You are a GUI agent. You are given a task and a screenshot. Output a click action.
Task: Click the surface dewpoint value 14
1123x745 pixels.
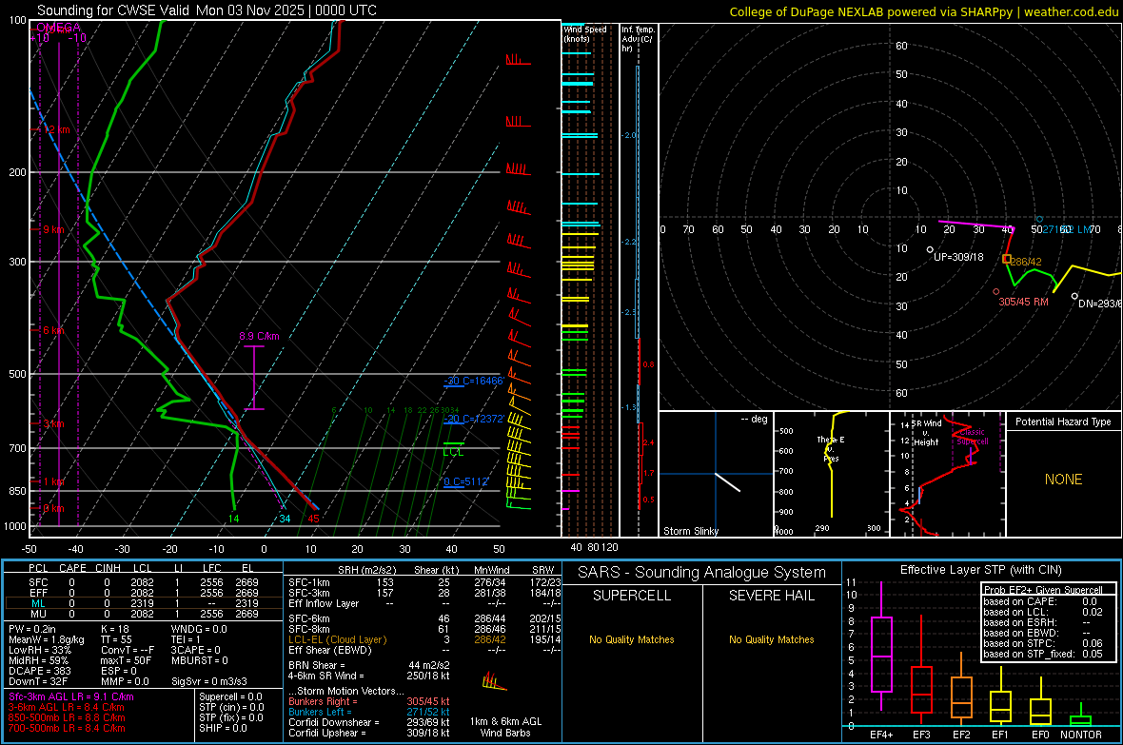pyautogui.click(x=233, y=519)
